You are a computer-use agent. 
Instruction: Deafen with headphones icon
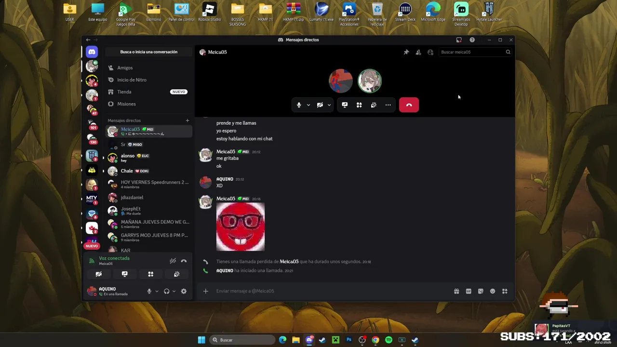[166, 291]
